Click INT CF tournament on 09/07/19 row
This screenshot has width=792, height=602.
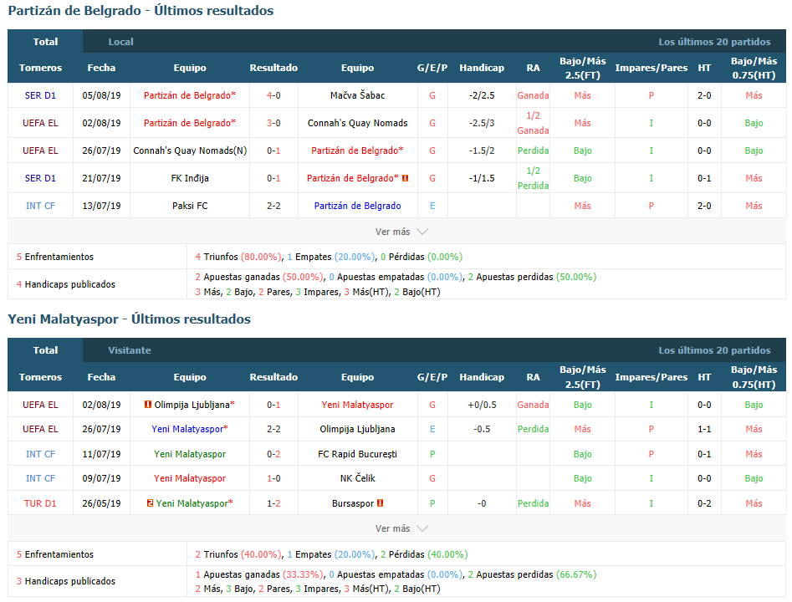click(x=40, y=478)
